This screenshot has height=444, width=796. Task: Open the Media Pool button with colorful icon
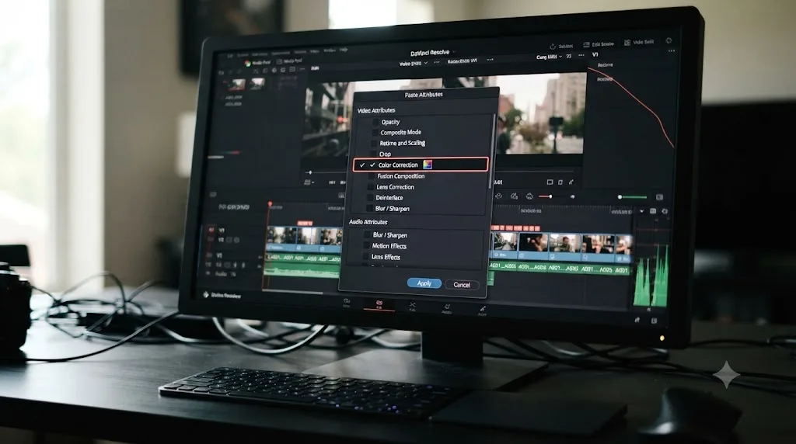tap(257, 63)
